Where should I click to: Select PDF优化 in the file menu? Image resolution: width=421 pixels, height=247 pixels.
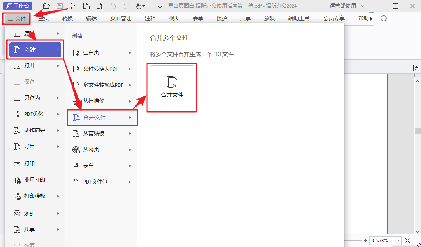coord(35,114)
